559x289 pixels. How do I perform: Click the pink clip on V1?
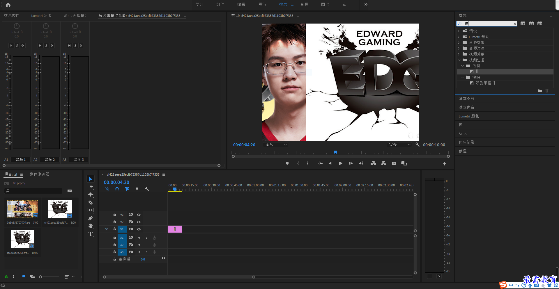(x=175, y=229)
